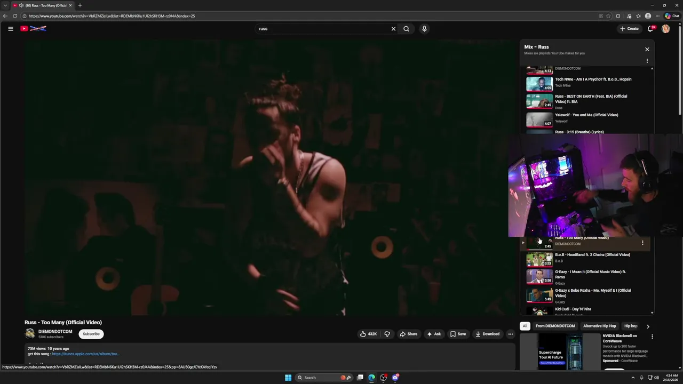Open Edge favorites hub icon

[x=638, y=16]
